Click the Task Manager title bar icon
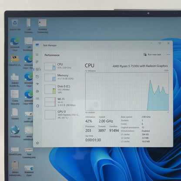This screenshot has height=181, width=181. click(37, 45)
